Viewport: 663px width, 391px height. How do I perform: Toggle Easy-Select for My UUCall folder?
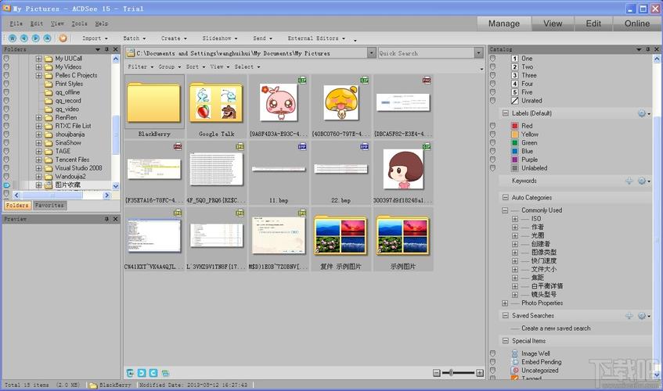click(x=6, y=59)
